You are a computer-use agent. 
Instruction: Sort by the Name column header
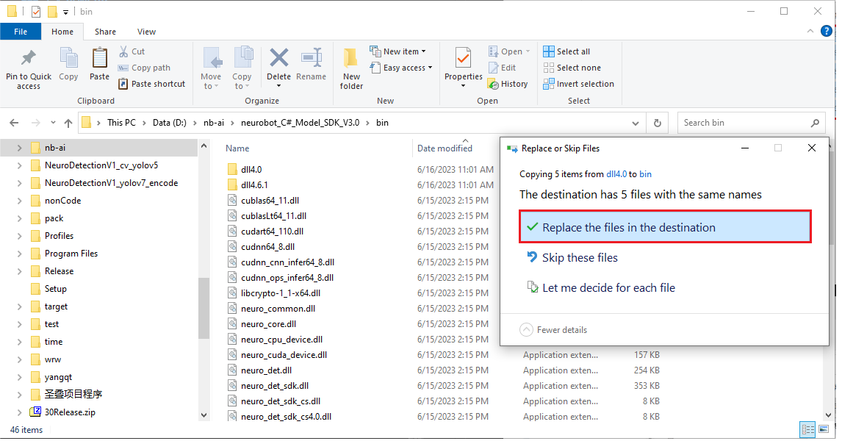pyautogui.click(x=237, y=148)
